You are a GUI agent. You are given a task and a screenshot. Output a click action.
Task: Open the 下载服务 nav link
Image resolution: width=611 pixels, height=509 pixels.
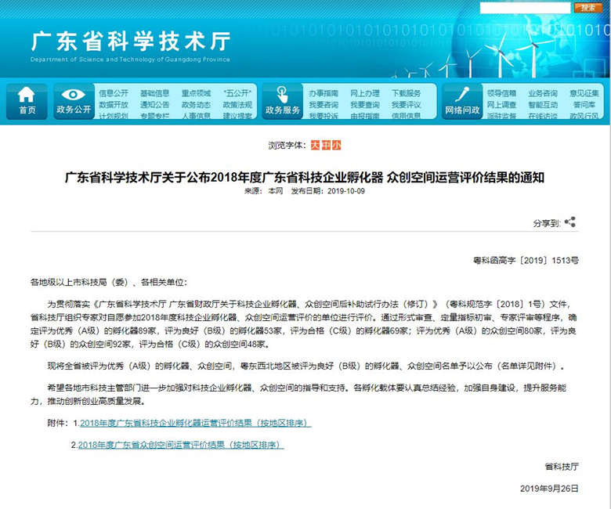point(407,93)
